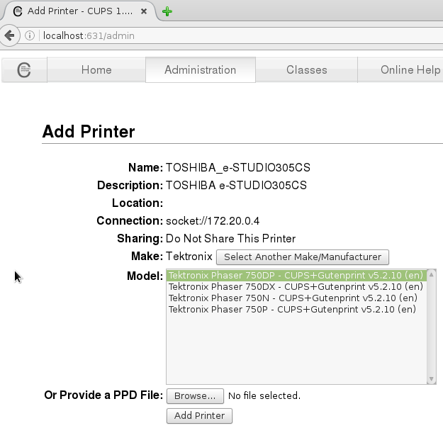Click the Add Printer submit button
This screenshot has width=443, height=433.
(x=199, y=416)
